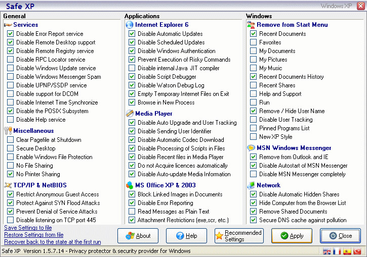Close Safe XP with the red X
This screenshot has height=257, width=367.
361,6
